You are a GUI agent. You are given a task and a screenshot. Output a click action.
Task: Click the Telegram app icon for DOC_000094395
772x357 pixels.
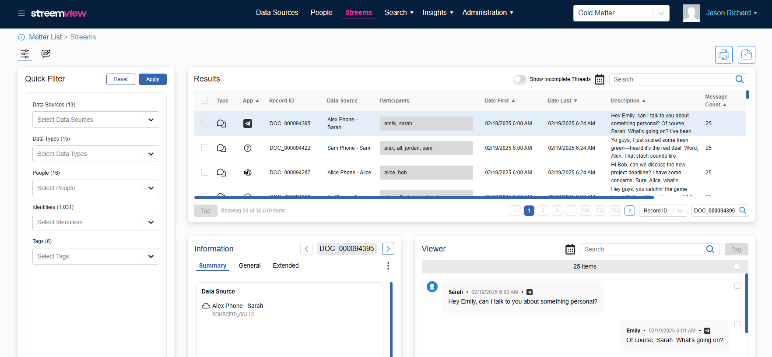click(x=248, y=124)
